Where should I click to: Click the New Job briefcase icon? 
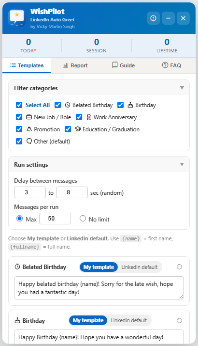[x=29, y=117]
